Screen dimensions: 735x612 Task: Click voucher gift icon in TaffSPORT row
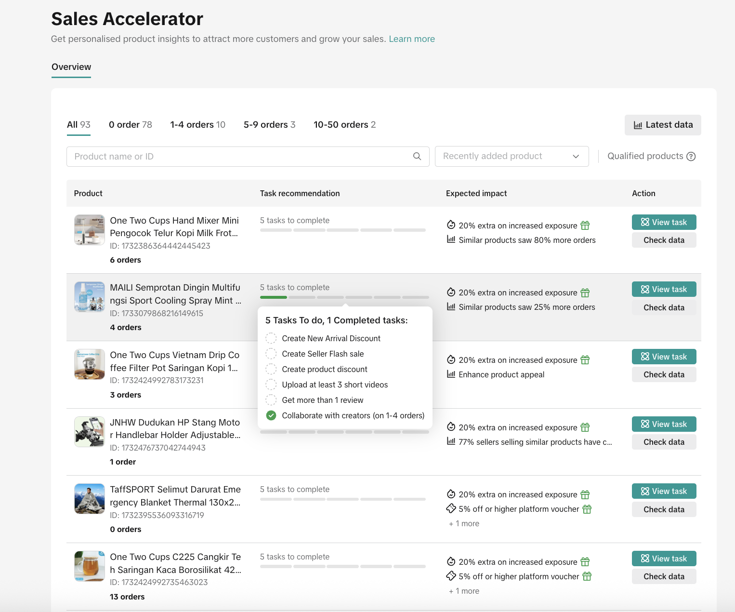(587, 509)
